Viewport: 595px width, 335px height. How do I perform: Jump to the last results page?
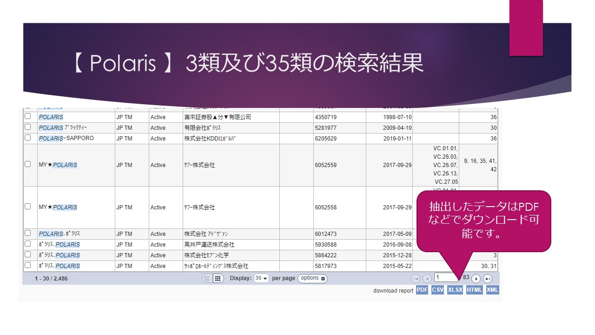coord(488,279)
